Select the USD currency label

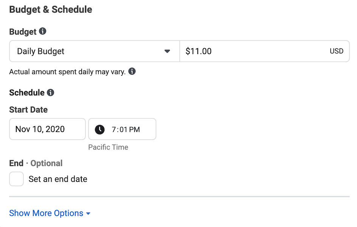[x=337, y=51]
